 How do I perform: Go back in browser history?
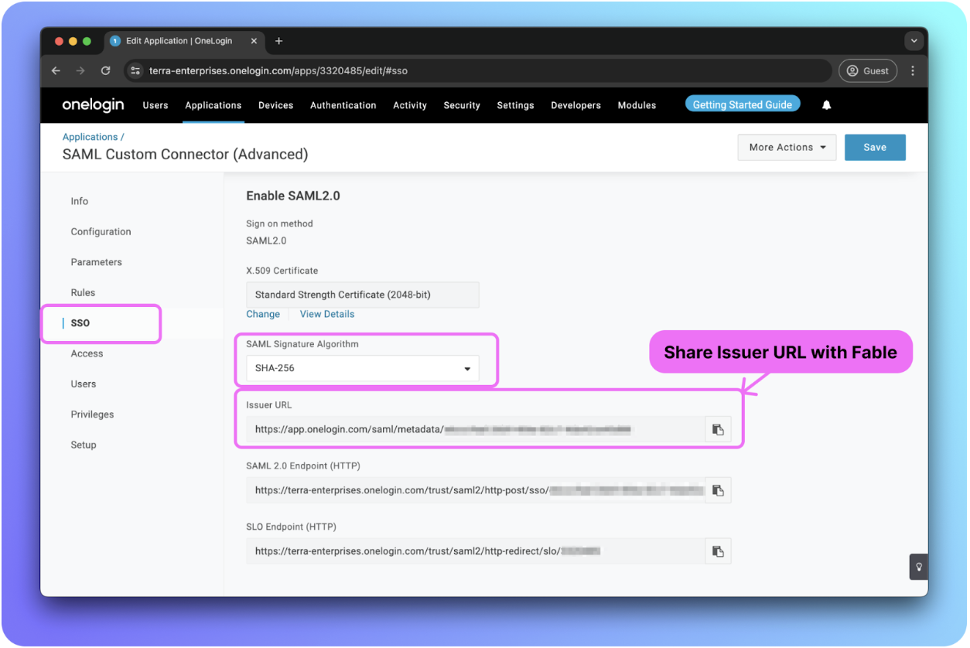[x=56, y=70]
